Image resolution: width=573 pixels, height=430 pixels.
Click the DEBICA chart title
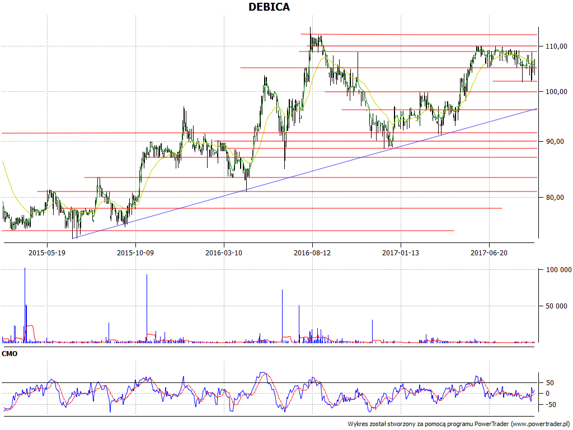tap(269, 7)
